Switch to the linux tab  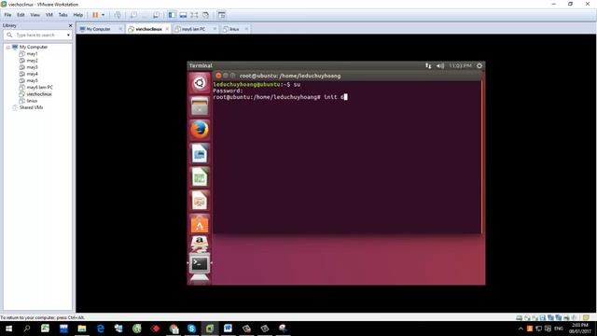tap(234, 29)
